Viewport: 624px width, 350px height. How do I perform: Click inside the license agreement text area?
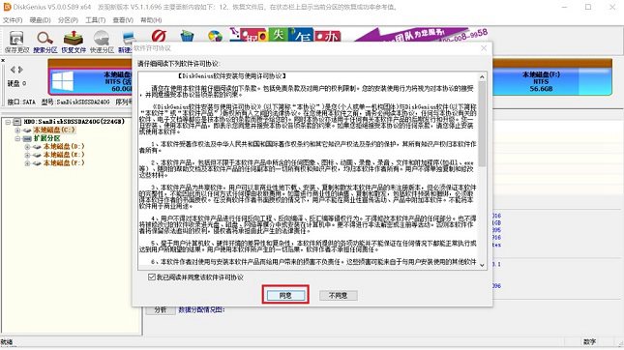[308, 171]
